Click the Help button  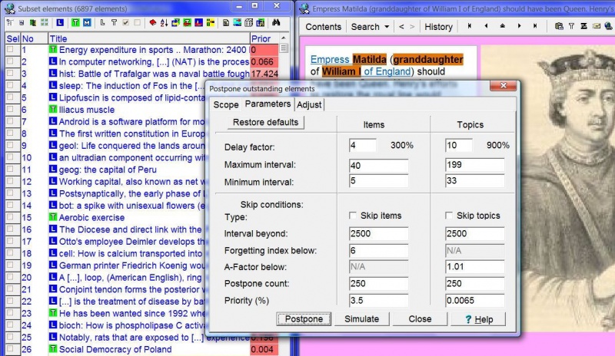(478, 319)
